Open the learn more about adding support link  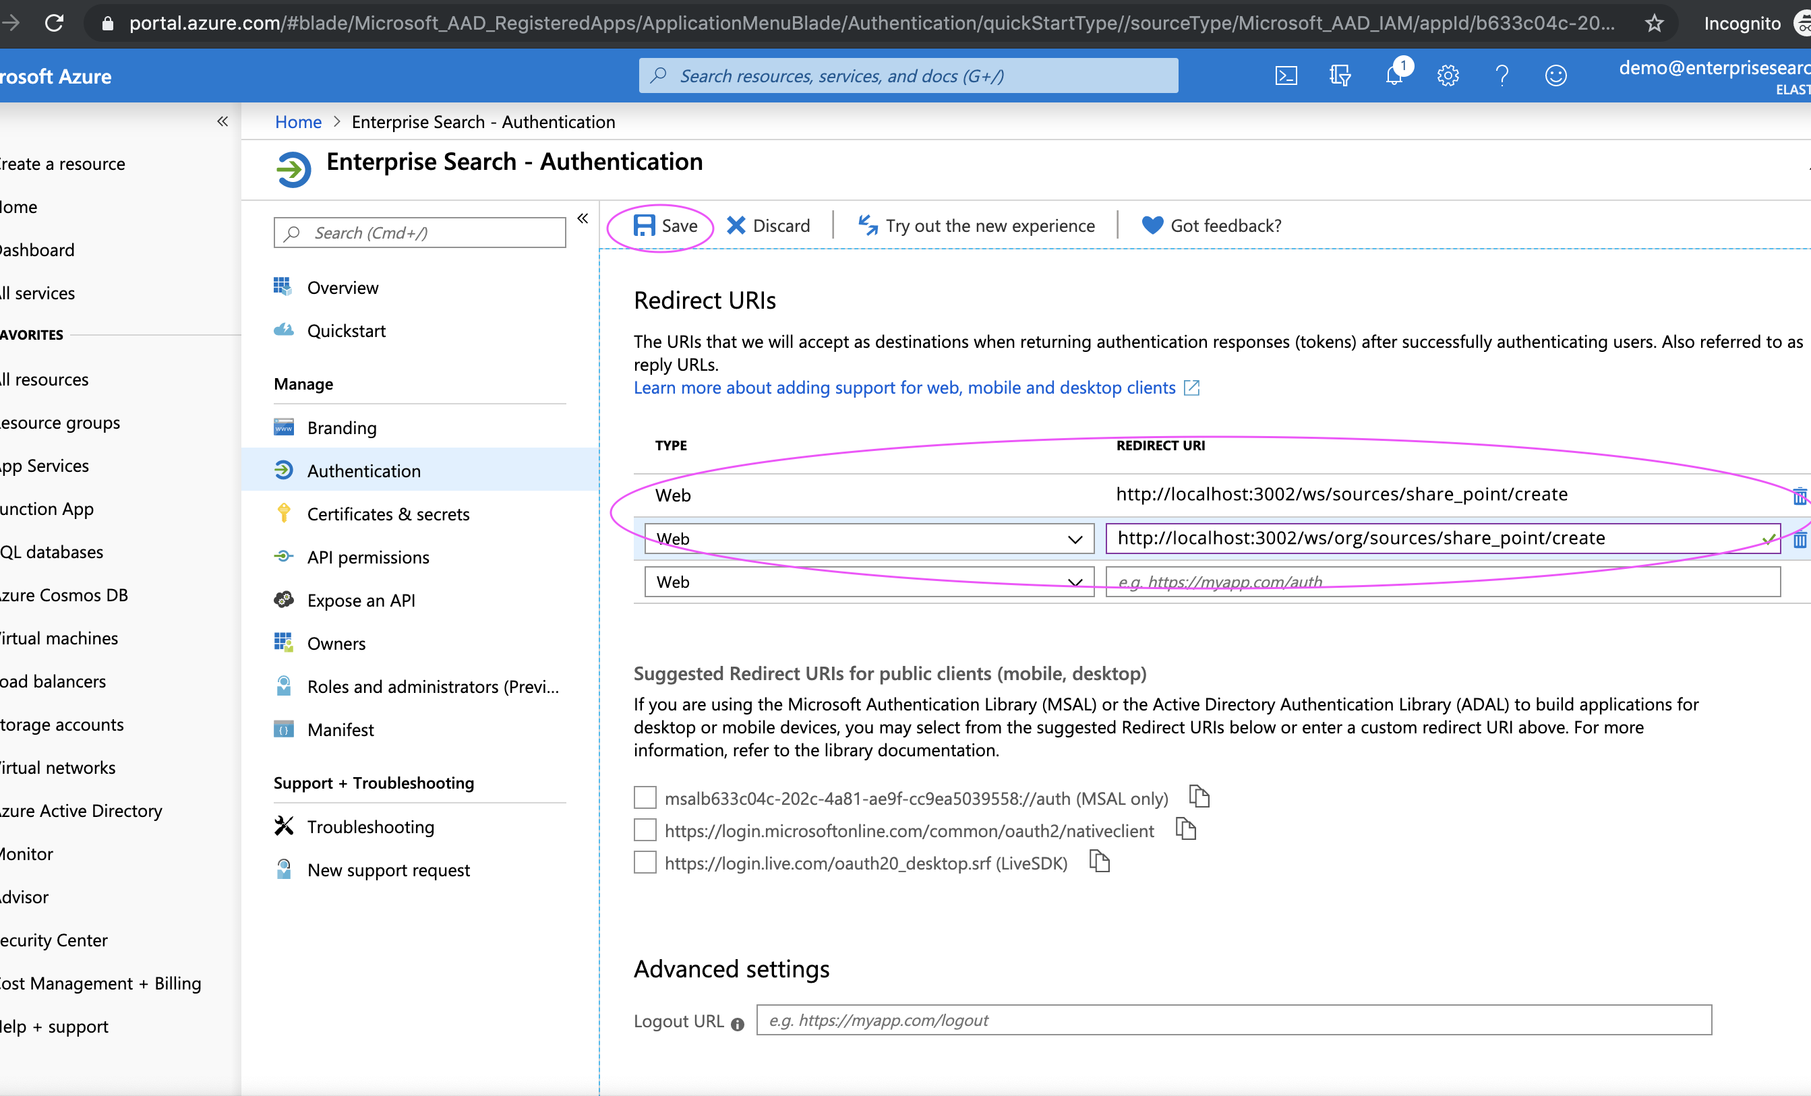tap(905, 388)
